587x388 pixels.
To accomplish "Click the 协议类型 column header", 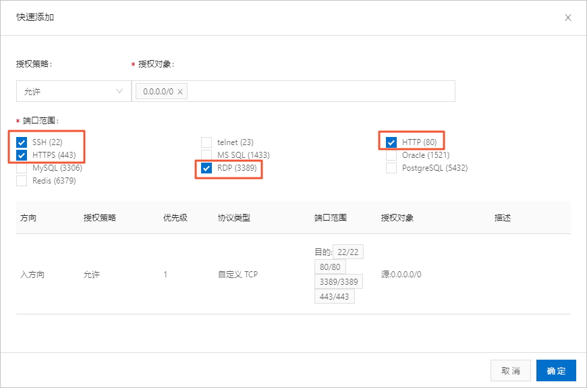I will click(234, 217).
